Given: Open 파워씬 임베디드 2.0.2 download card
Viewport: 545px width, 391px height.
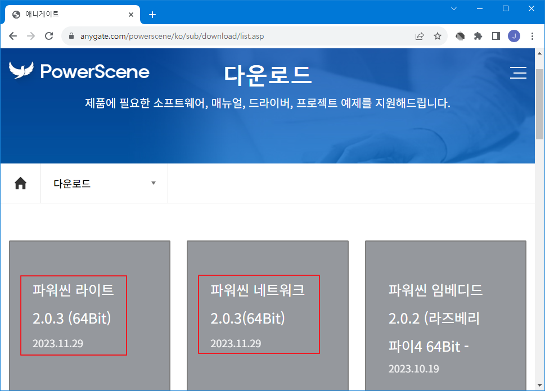Looking at the screenshot, I should coord(445,316).
